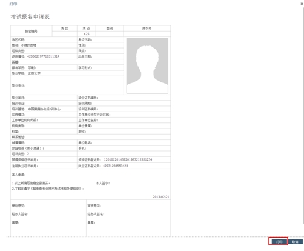
Task: Click the 获得资格证书年月 label
Action: click(25, 160)
